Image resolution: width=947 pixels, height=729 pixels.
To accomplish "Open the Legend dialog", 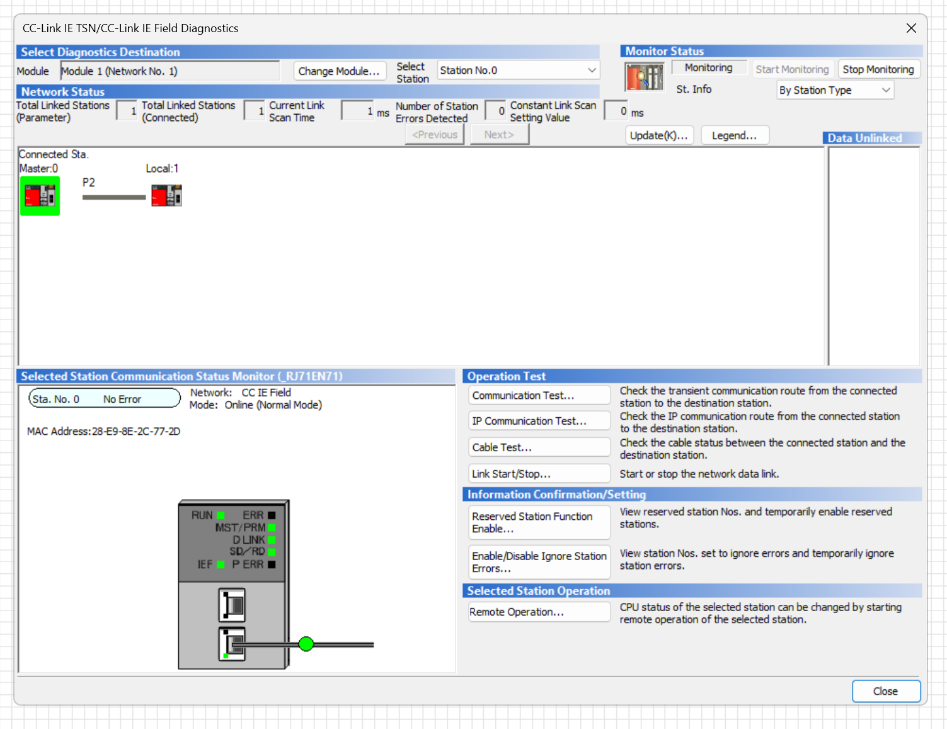I will click(734, 135).
